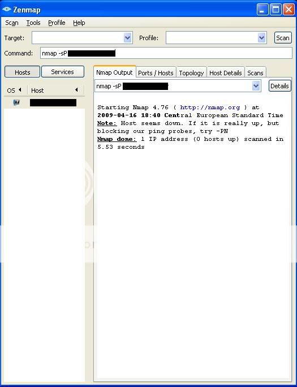Click the 'Note:' output text
This screenshot has height=387, width=297.
click(107, 123)
